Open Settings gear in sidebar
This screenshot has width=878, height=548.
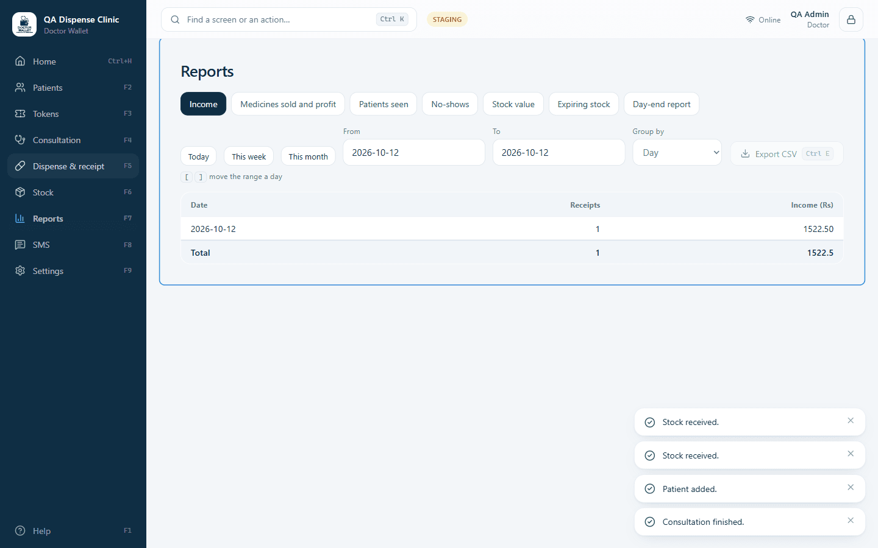(73, 271)
